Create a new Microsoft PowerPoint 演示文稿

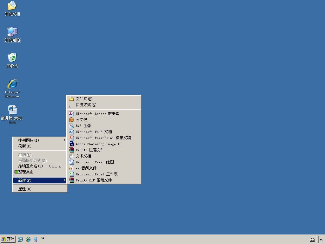pos(104,138)
